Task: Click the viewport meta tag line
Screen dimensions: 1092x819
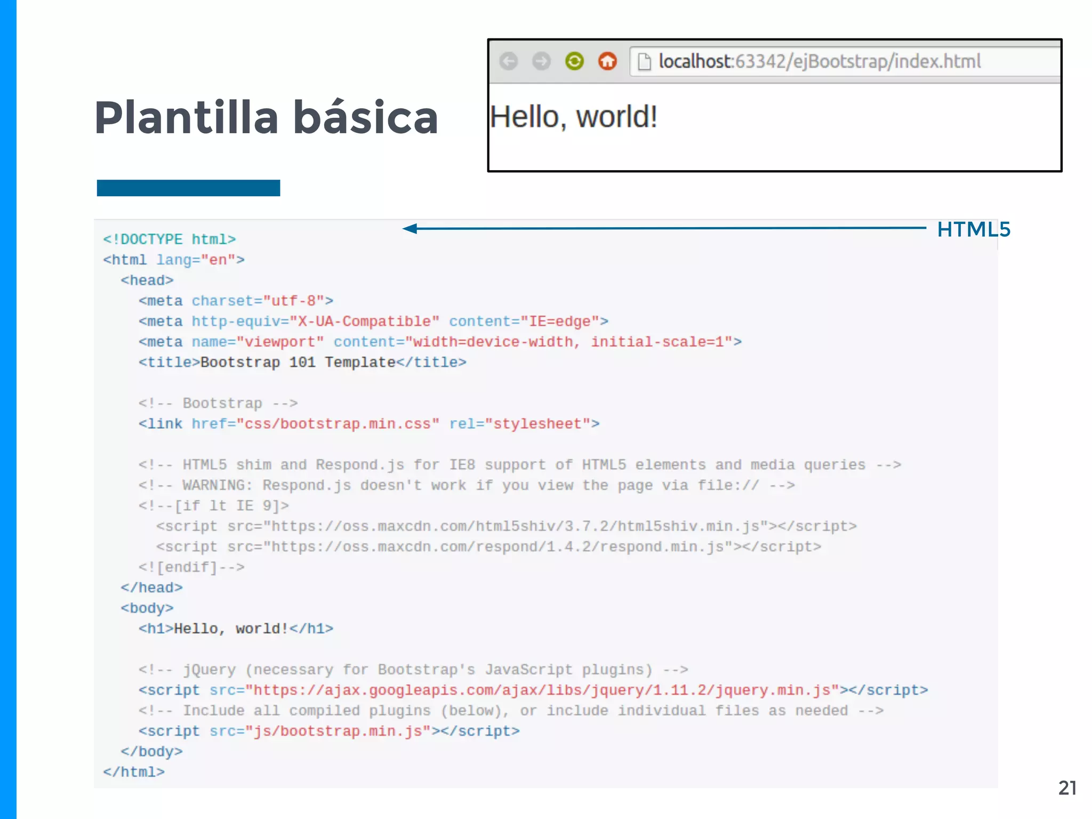Action: click(x=440, y=342)
